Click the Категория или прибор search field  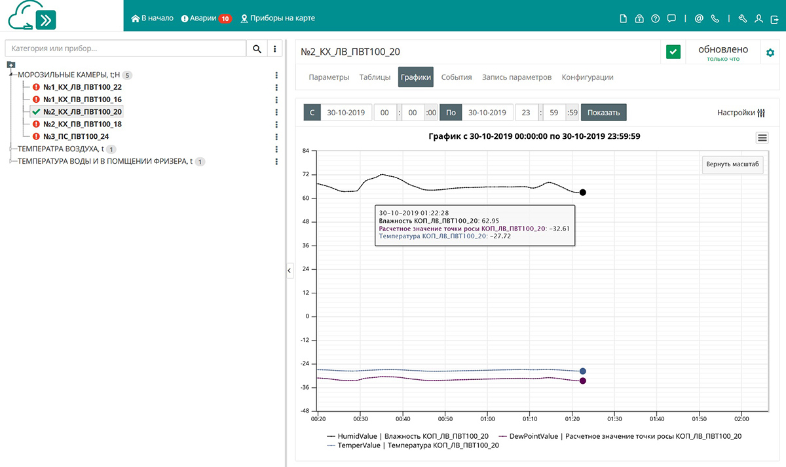pos(125,48)
